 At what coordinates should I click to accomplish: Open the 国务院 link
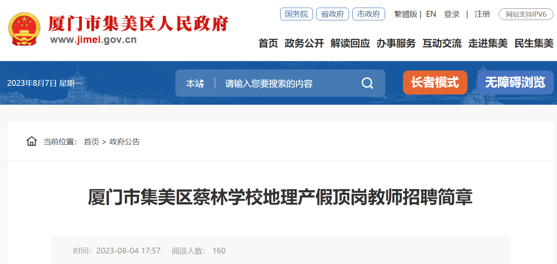pyautogui.click(x=297, y=14)
